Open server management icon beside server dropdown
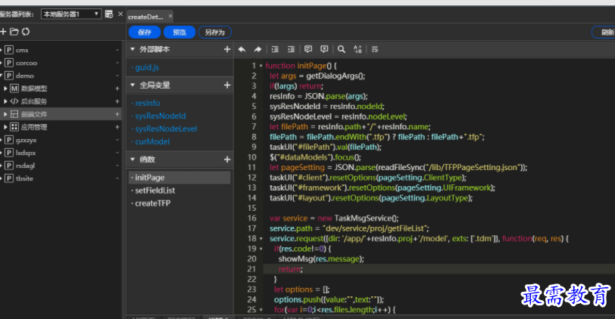 [109, 14]
